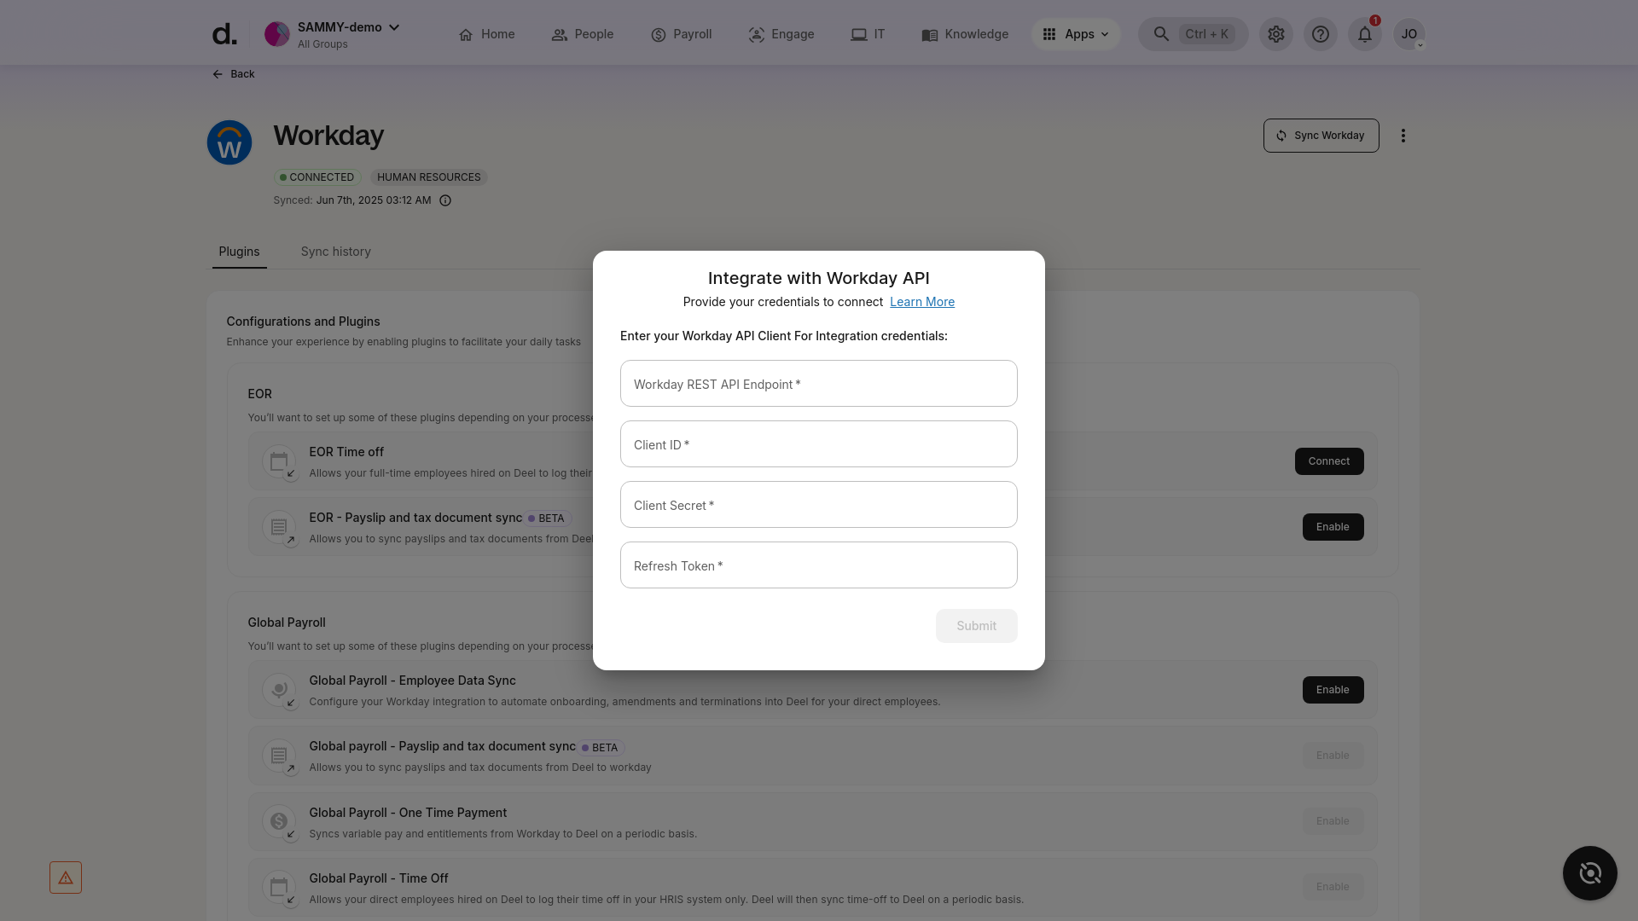Click the Engage icon in navigation

(757, 35)
